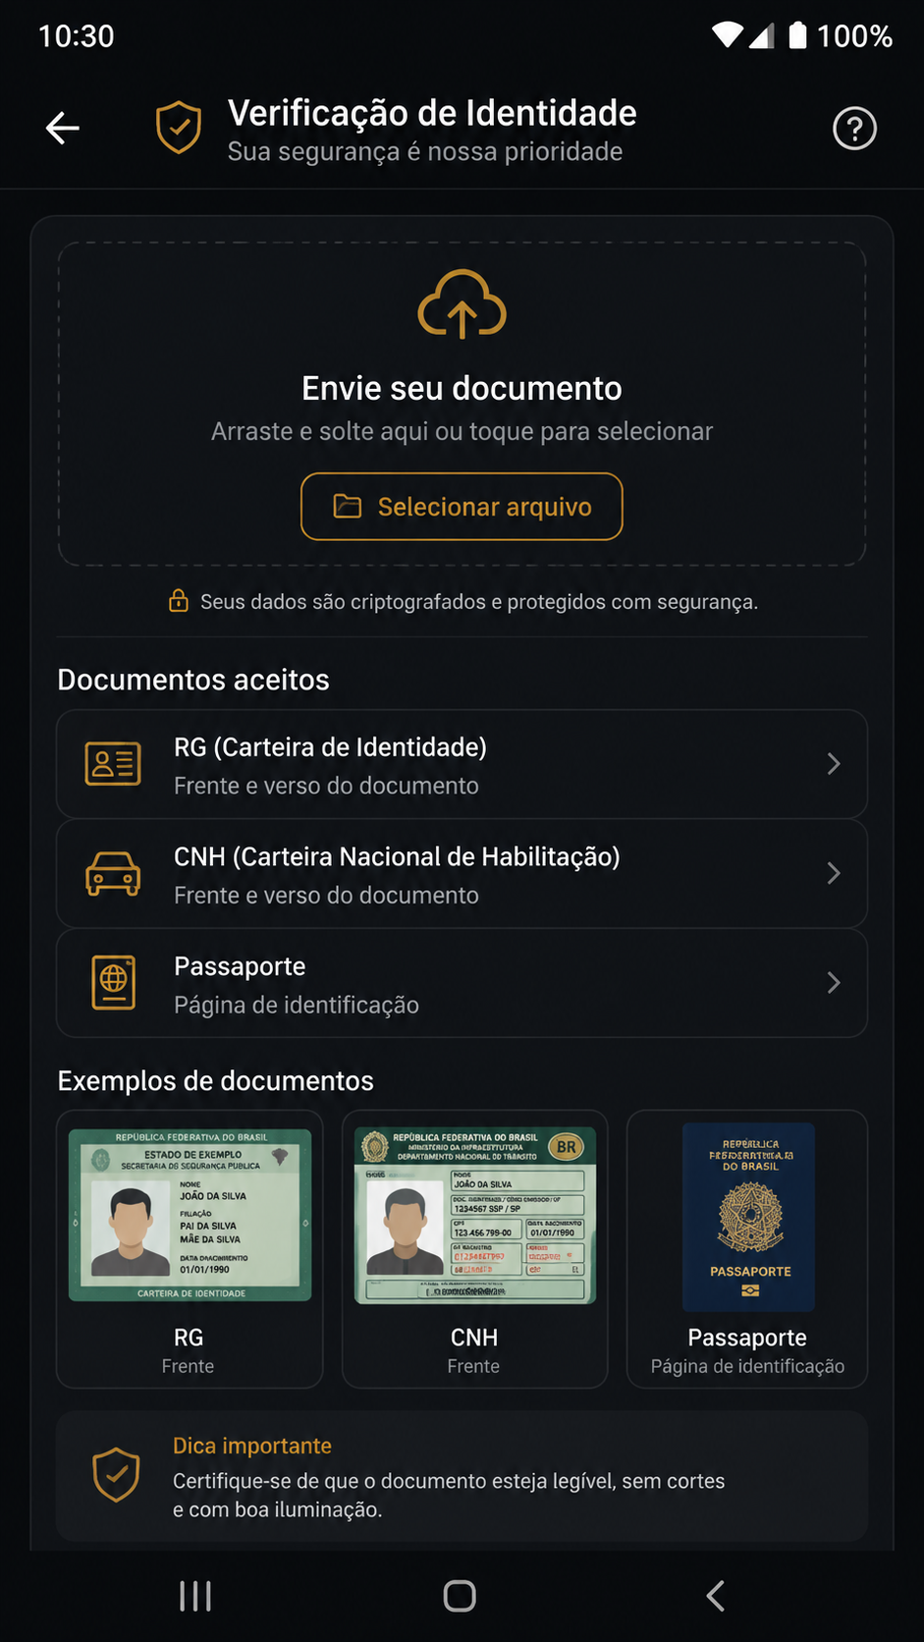Tap the Wi-Fi status icon

pyautogui.click(x=728, y=35)
